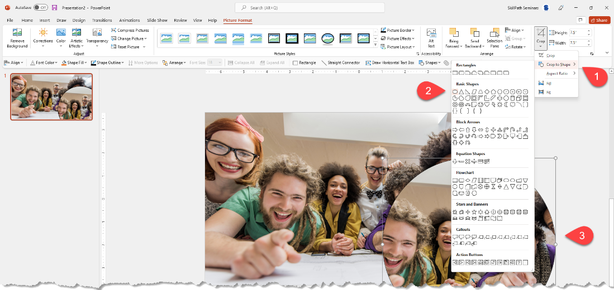Screen dimensions: 614x290
Task: Open the Transitions tab
Action: [x=102, y=20]
